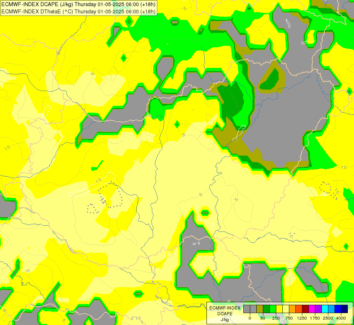Click the legend value label 4000
Image resolution: width=354 pixels, height=325 pixels.
(341, 318)
